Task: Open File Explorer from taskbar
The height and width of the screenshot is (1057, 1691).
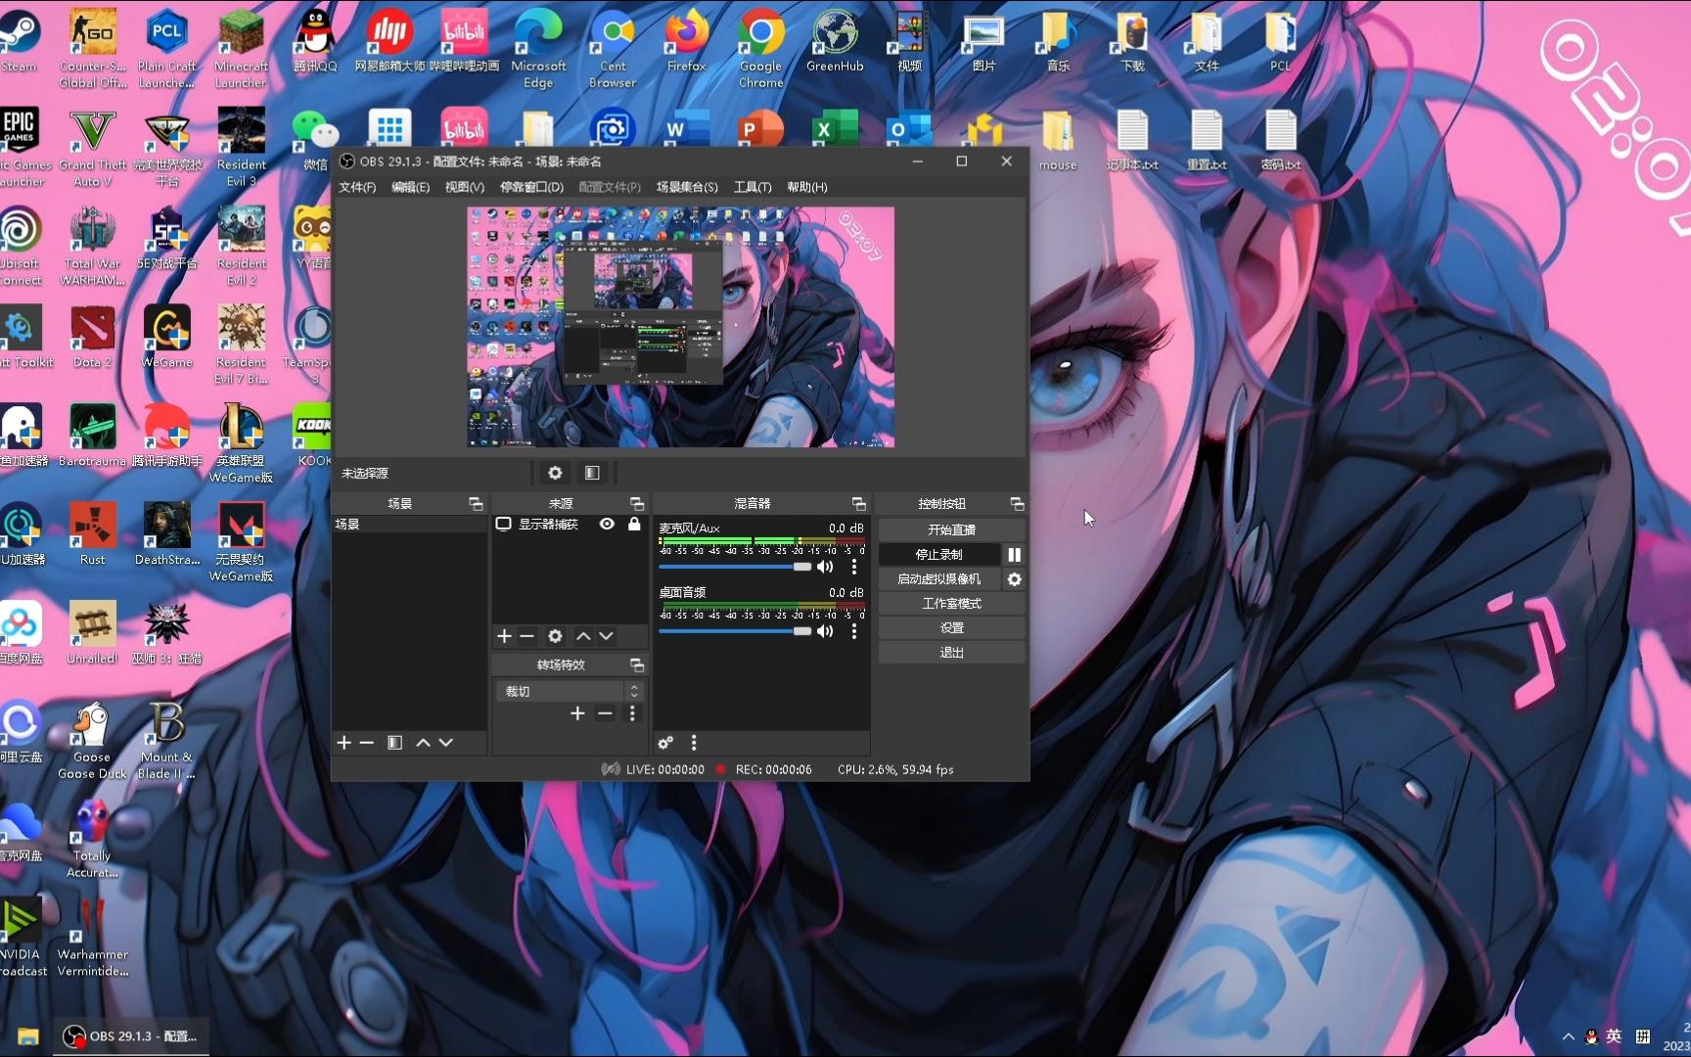Action: (27, 1036)
